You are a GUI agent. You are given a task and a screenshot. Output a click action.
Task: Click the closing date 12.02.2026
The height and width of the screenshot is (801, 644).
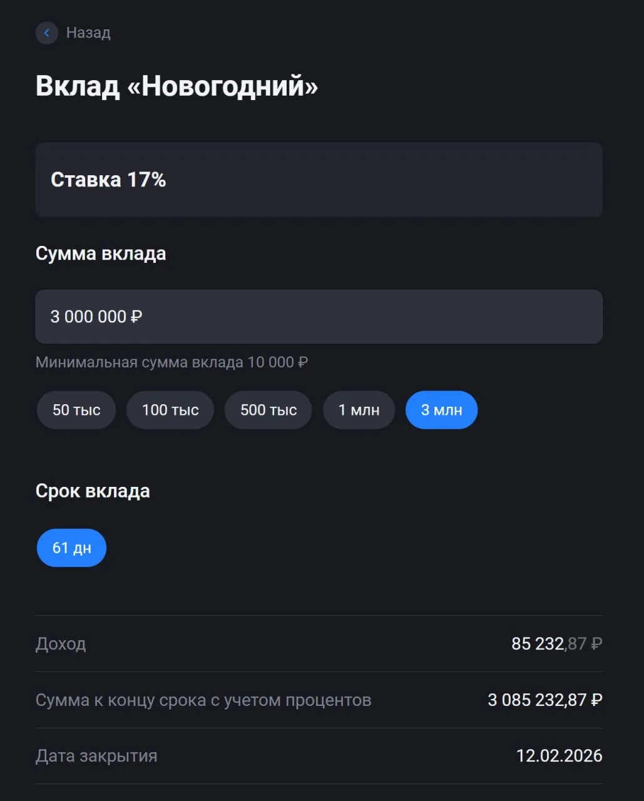[559, 756]
